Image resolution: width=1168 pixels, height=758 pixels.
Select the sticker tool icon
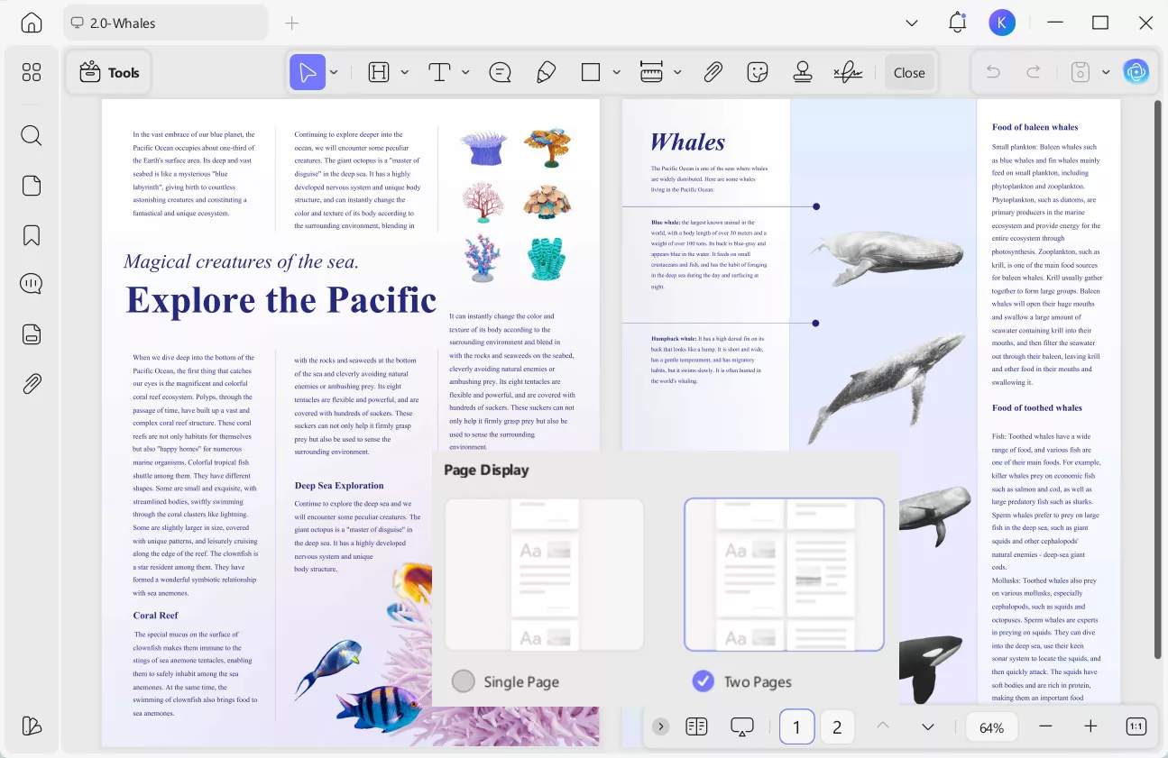coord(758,73)
